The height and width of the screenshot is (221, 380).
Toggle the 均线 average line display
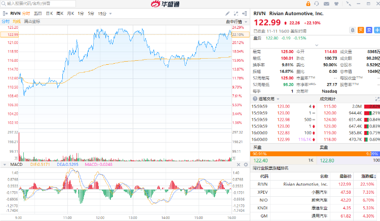pos(17,21)
